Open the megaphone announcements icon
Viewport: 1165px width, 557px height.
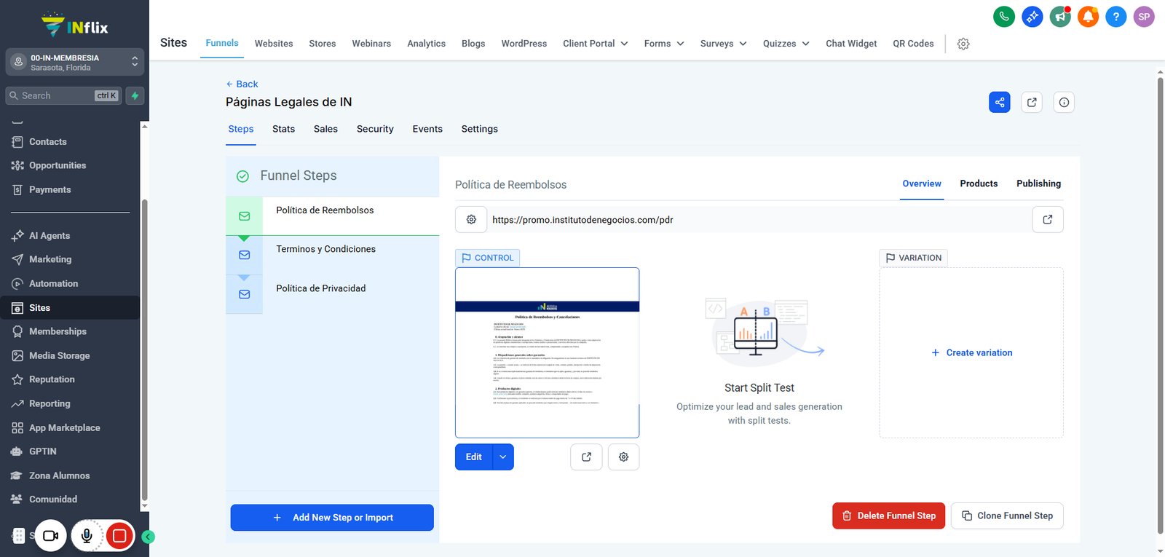1060,17
